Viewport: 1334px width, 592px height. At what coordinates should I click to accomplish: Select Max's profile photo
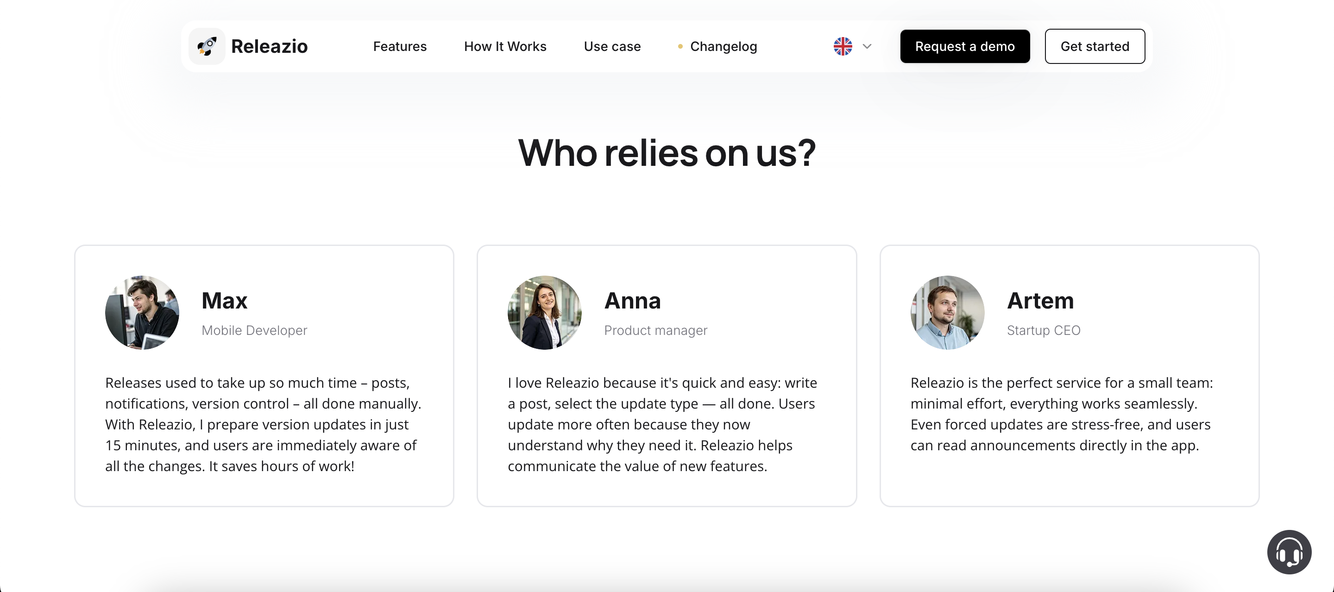coord(141,312)
